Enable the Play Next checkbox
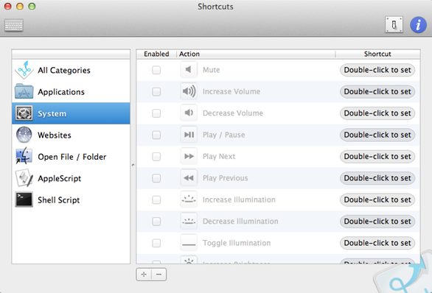Viewport: 432px width, 293px height. pyautogui.click(x=156, y=156)
